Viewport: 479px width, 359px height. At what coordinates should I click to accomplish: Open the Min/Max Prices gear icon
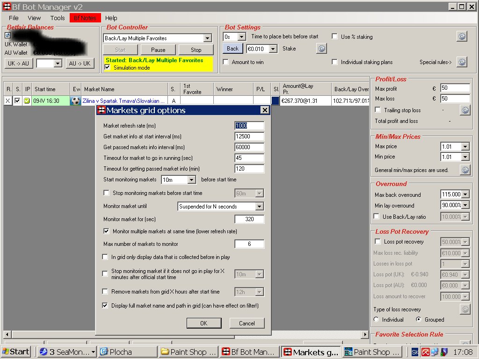pos(465,170)
